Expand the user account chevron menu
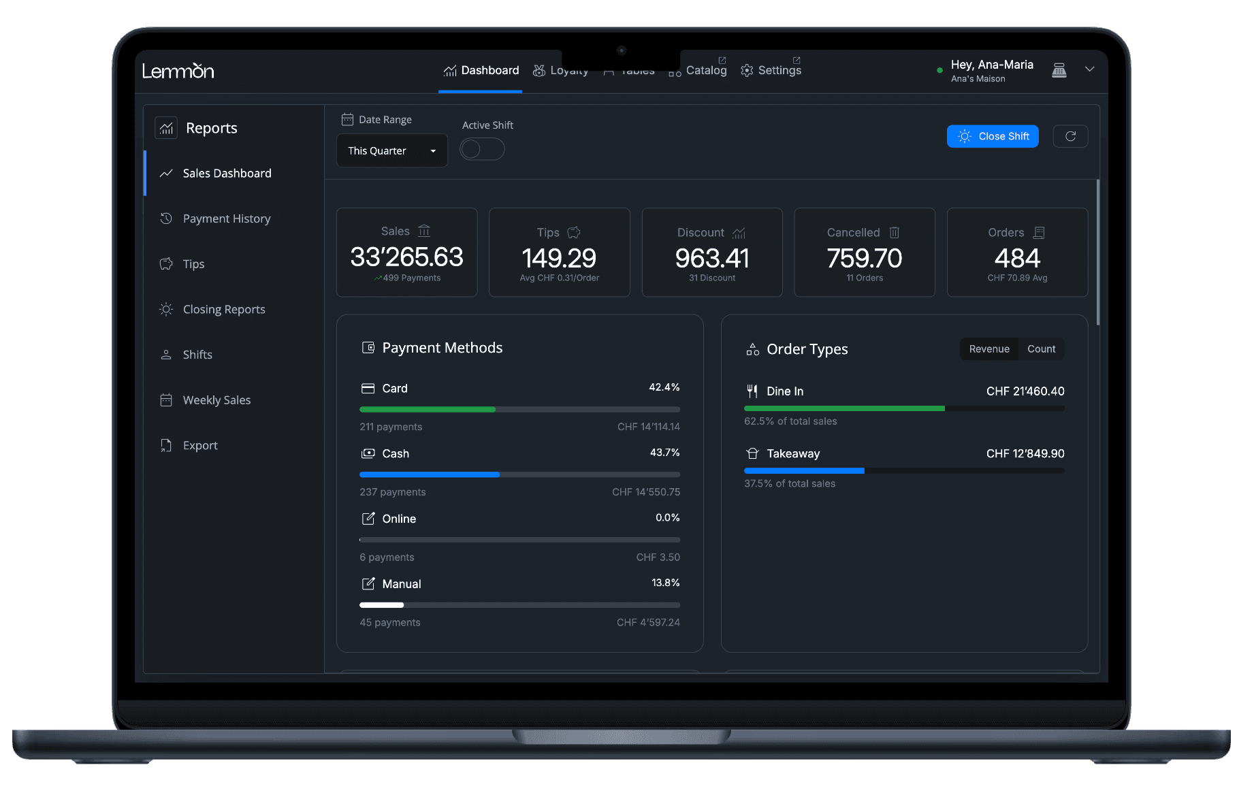Screen dimensions: 1254x793 point(1089,69)
